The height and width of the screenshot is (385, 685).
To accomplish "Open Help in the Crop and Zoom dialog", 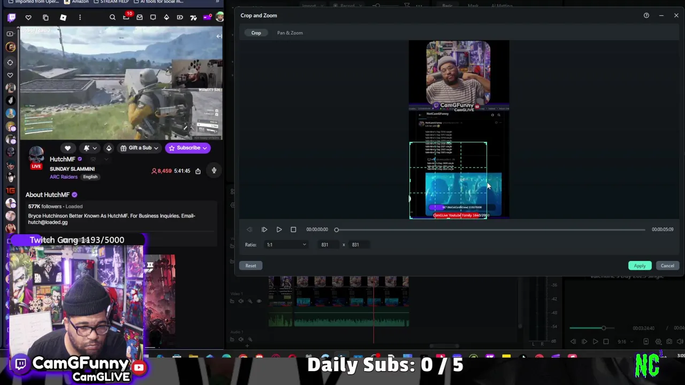I will point(646,16).
